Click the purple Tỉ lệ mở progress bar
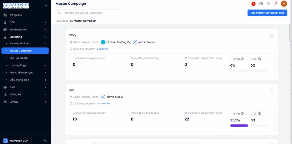Viewport: 292px width, 144px height. coord(239,125)
